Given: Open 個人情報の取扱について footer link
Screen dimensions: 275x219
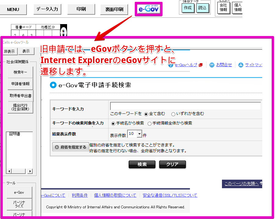Looking at the screenshot, I should (115, 195).
